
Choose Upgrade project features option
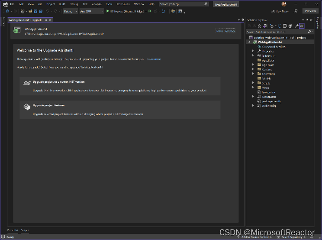coord(120,110)
